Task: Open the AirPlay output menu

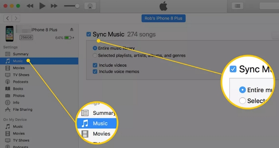Action: click(x=90, y=6)
